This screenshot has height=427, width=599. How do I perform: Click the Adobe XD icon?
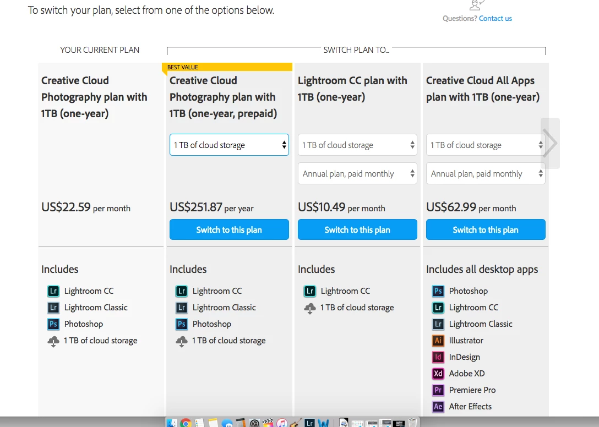[x=438, y=373]
